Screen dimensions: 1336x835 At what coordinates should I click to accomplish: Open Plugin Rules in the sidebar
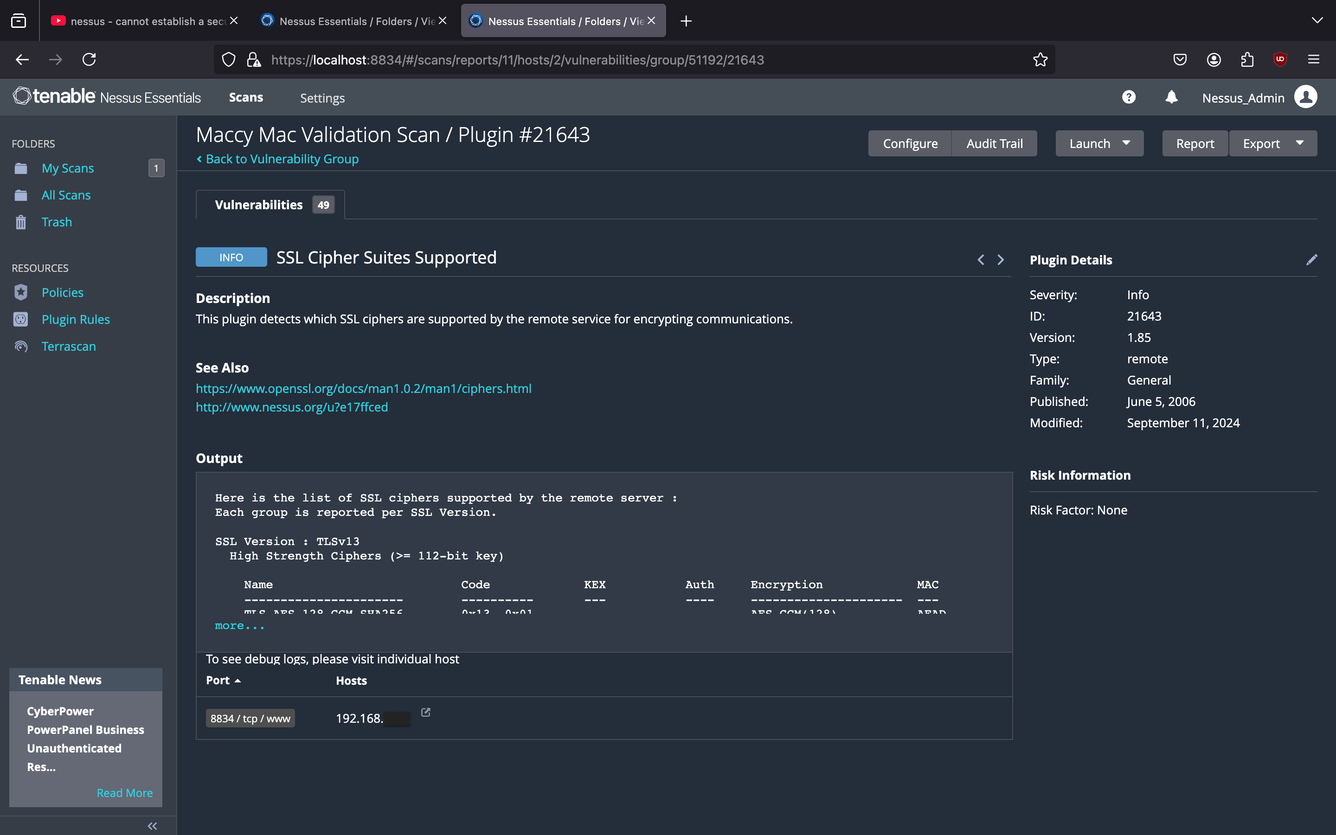(76, 319)
